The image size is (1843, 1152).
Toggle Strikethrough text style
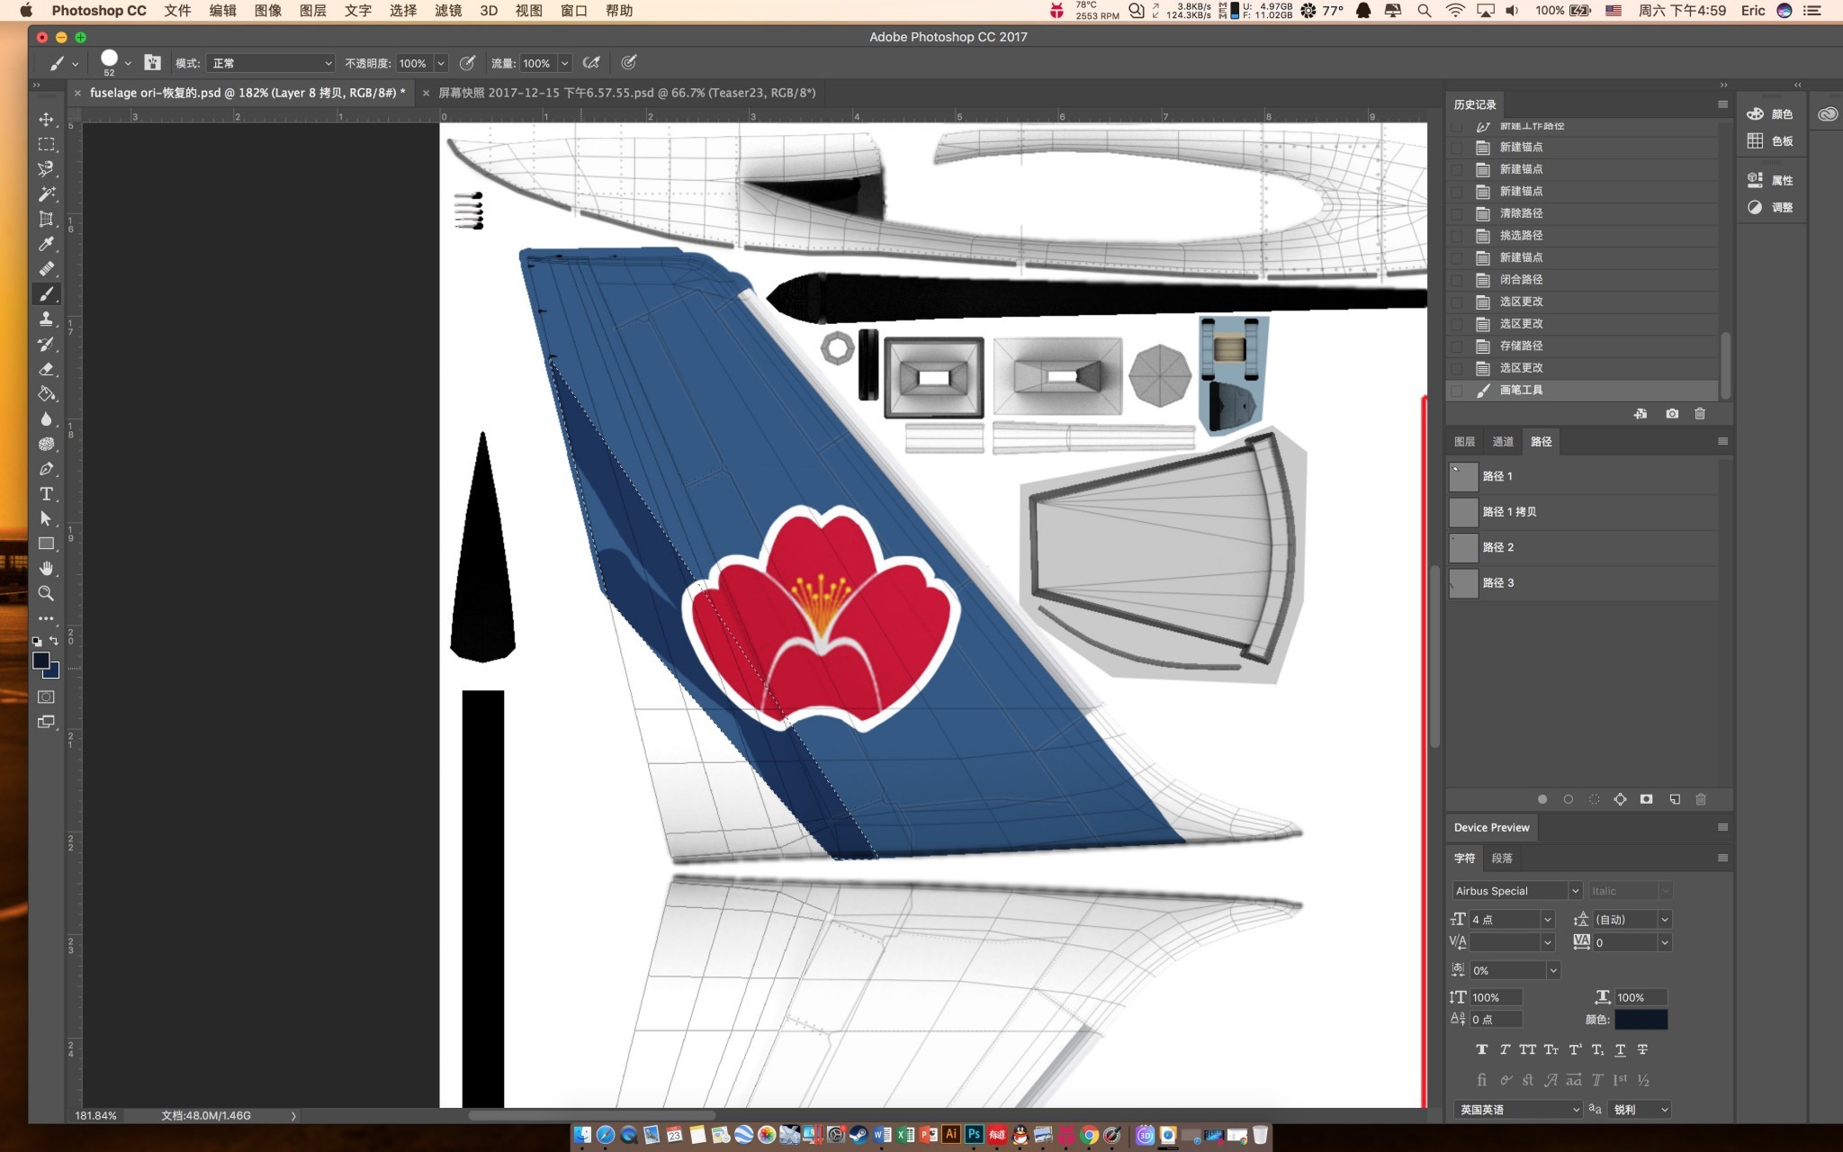[x=1642, y=1049]
